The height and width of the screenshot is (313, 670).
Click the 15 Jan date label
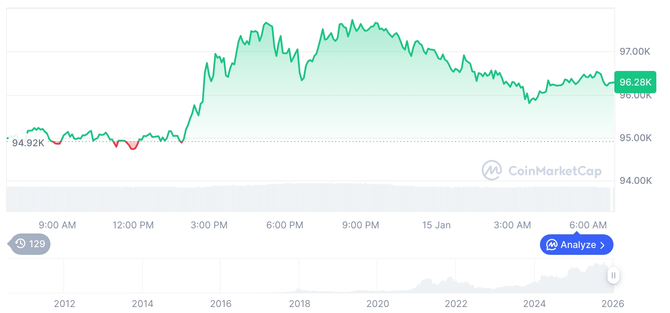coord(436,225)
